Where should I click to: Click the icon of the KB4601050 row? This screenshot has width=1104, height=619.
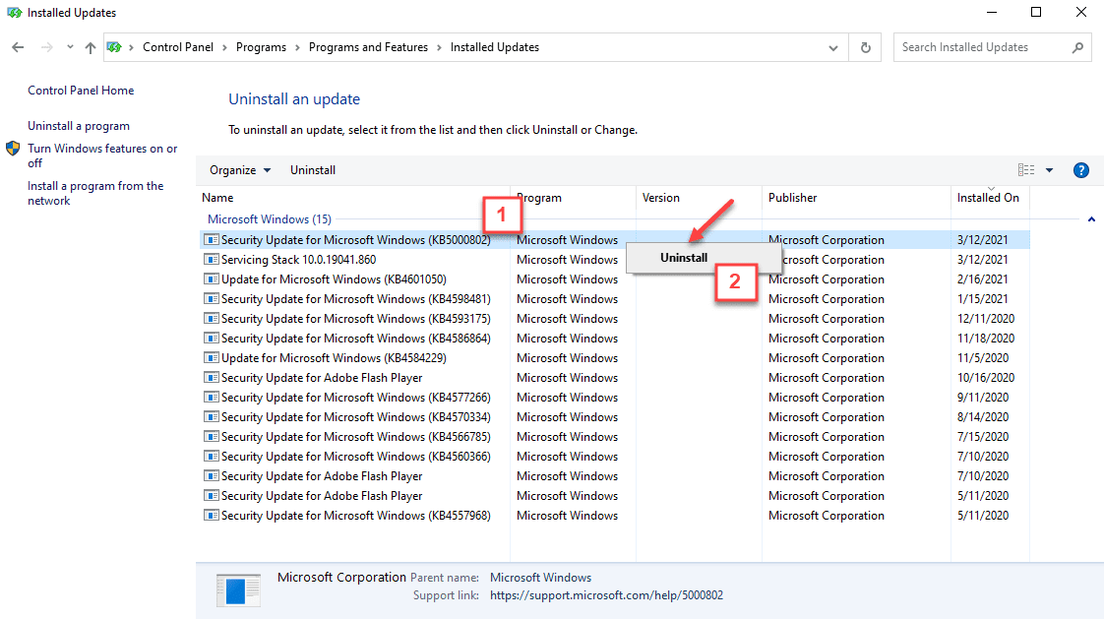212,279
